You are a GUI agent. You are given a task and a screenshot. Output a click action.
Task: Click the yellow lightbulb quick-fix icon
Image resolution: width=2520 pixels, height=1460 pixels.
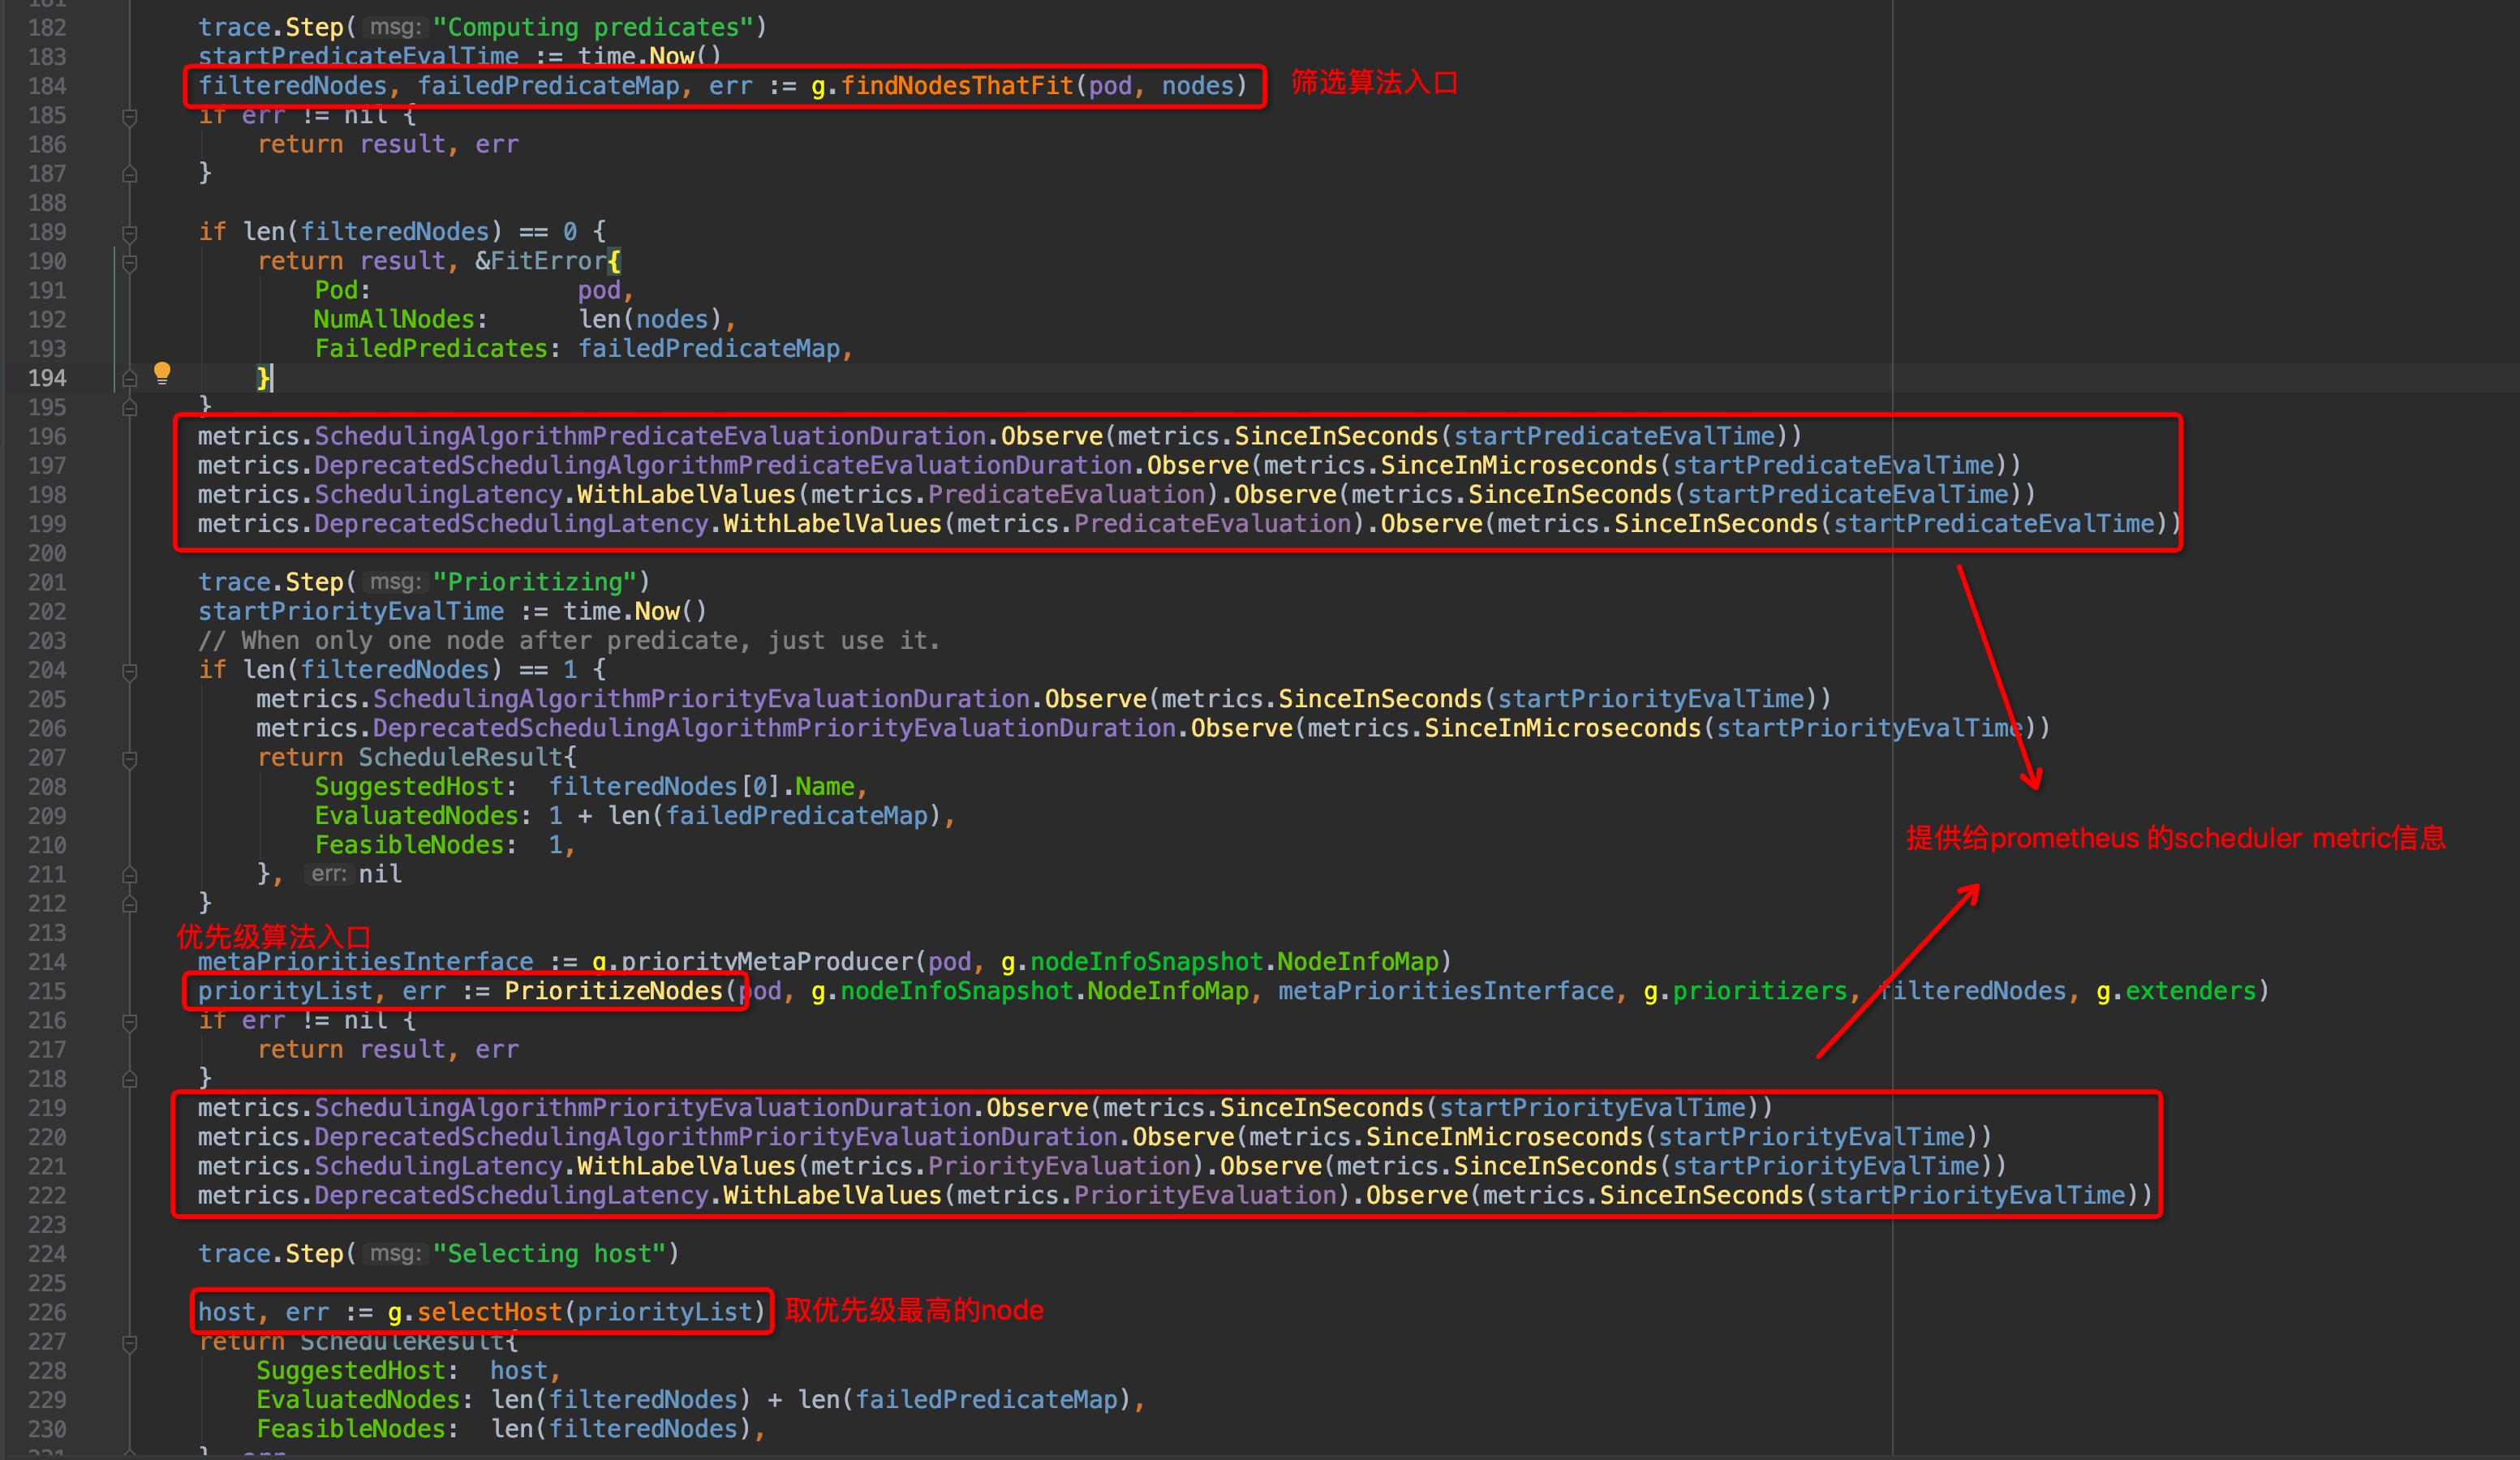point(162,374)
